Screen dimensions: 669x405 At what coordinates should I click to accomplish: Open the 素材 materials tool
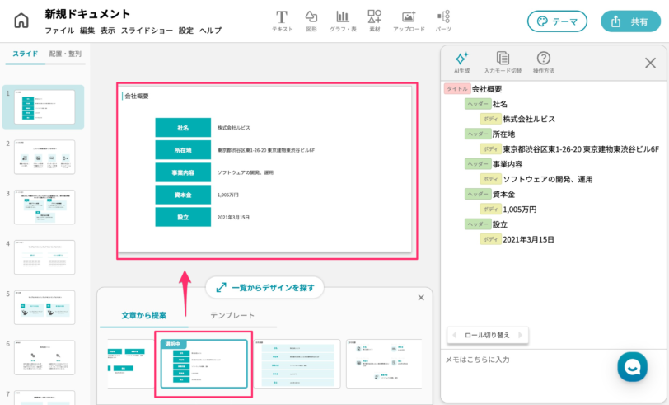(375, 21)
